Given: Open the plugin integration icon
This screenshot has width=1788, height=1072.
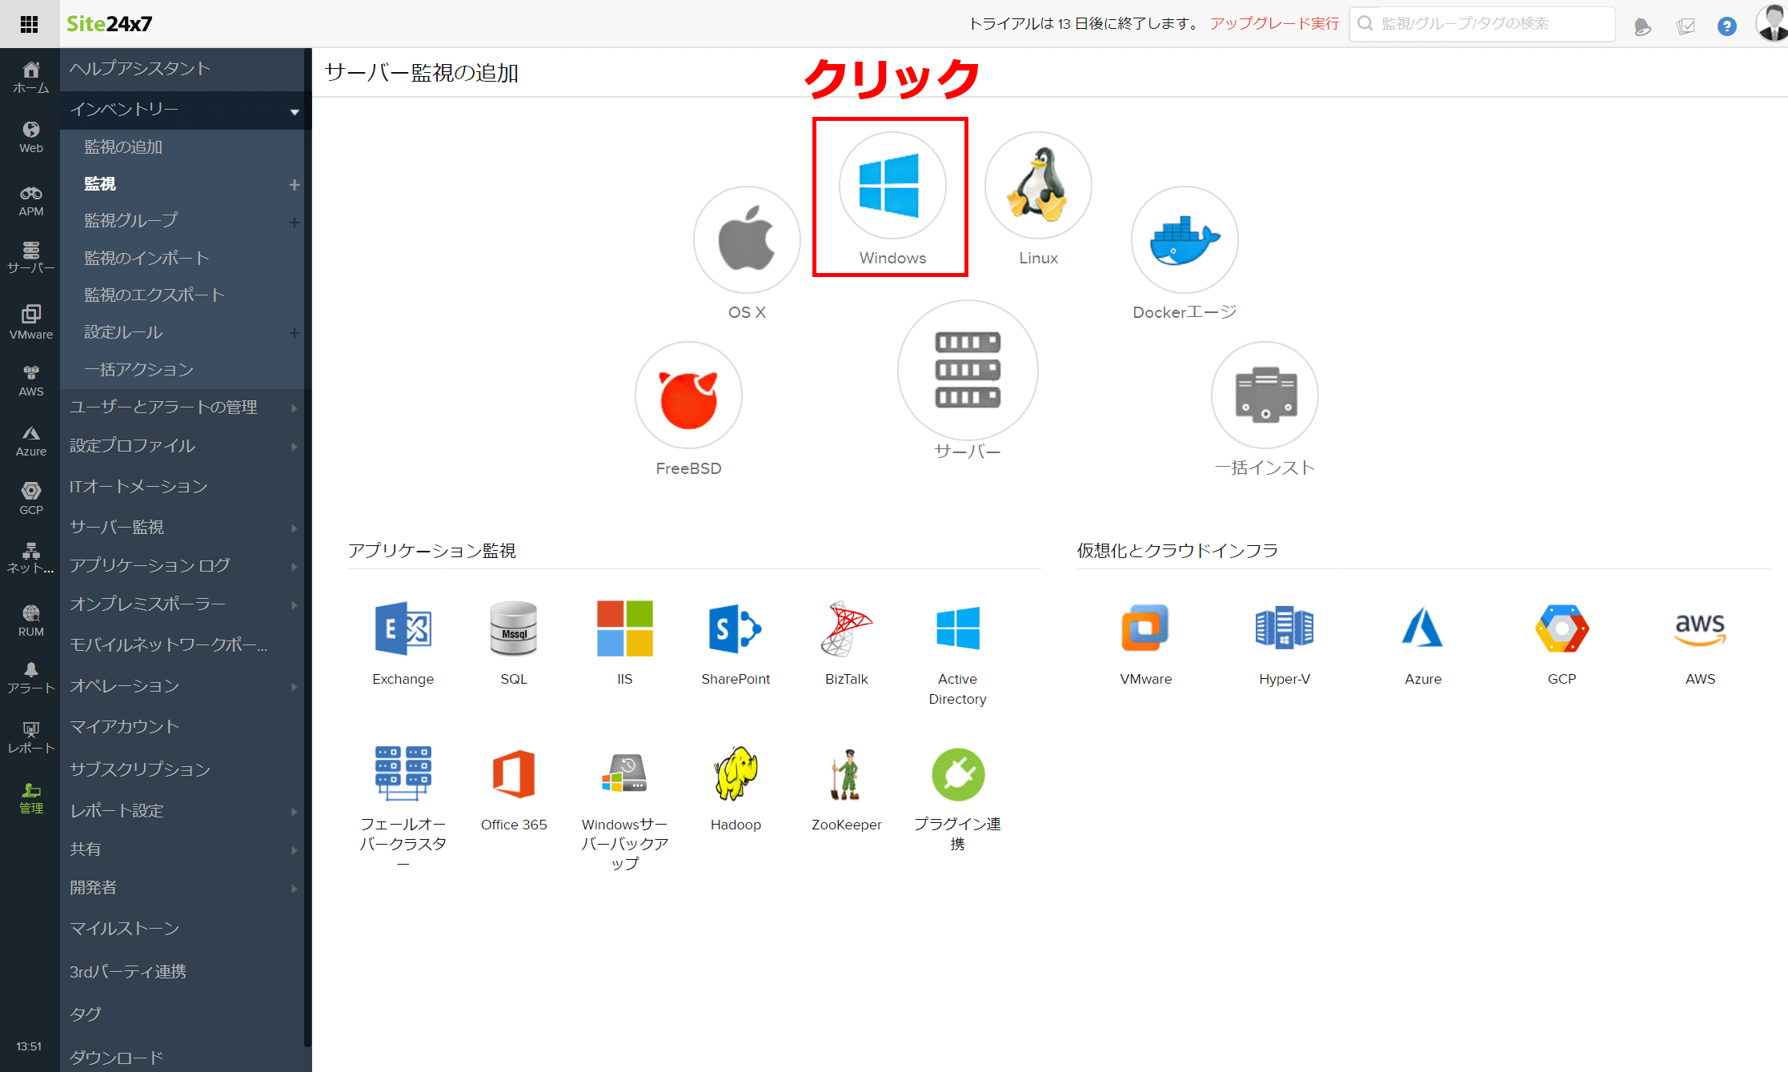Looking at the screenshot, I should pos(958,774).
